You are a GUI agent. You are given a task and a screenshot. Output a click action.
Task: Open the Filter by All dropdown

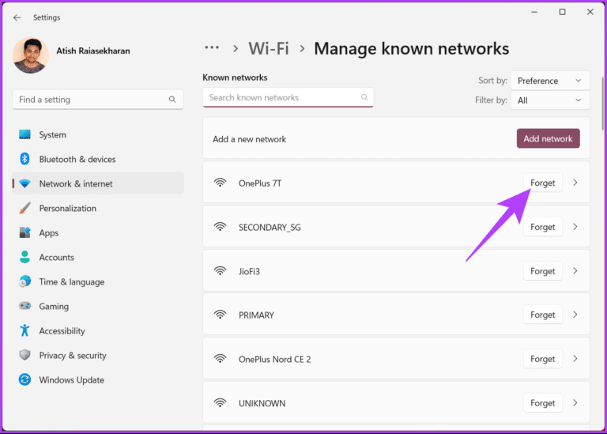[550, 100]
